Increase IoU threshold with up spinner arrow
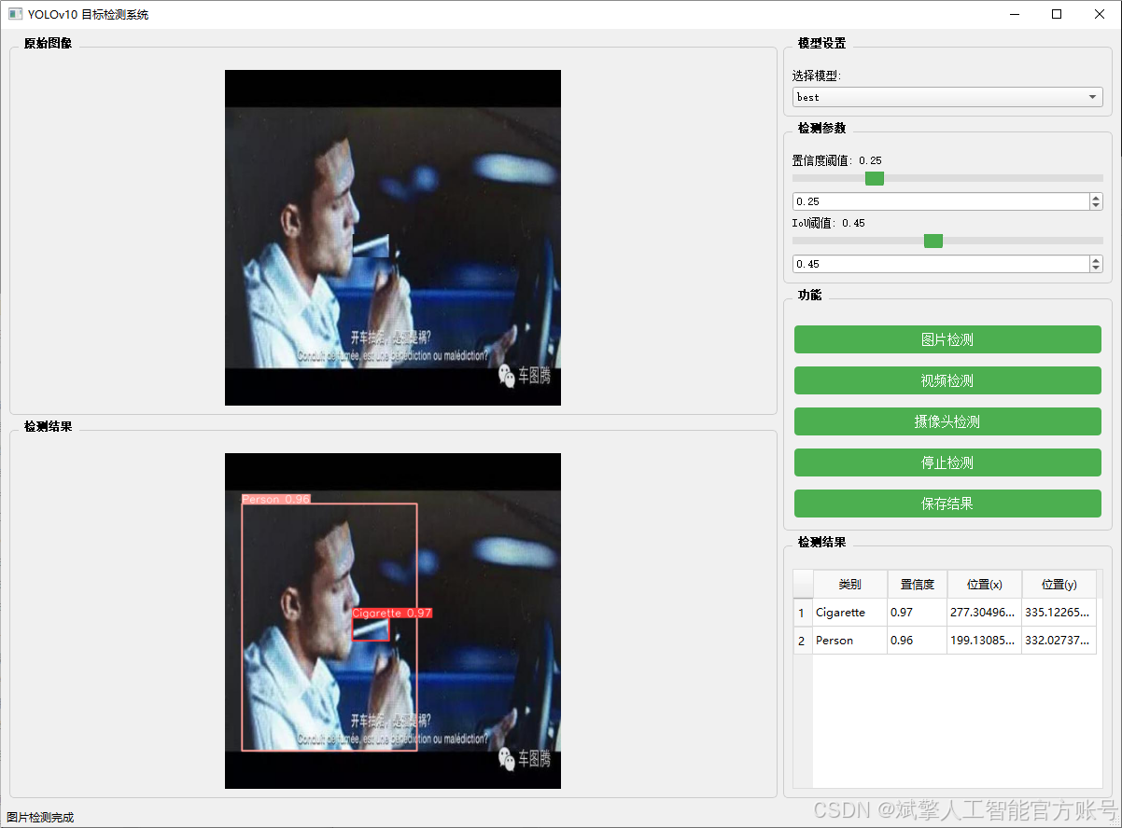 1096,260
